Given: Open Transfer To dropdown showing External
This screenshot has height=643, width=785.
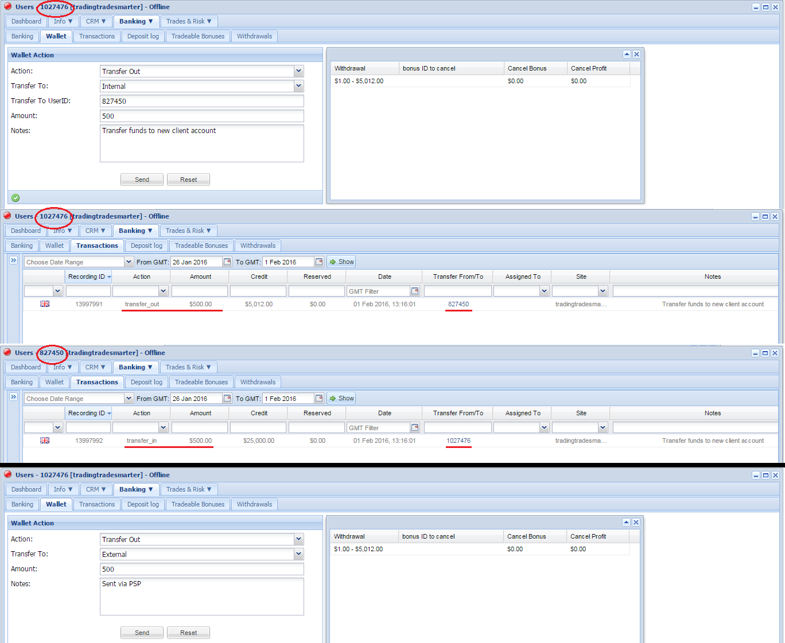Looking at the screenshot, I should [x=298, y=554].
